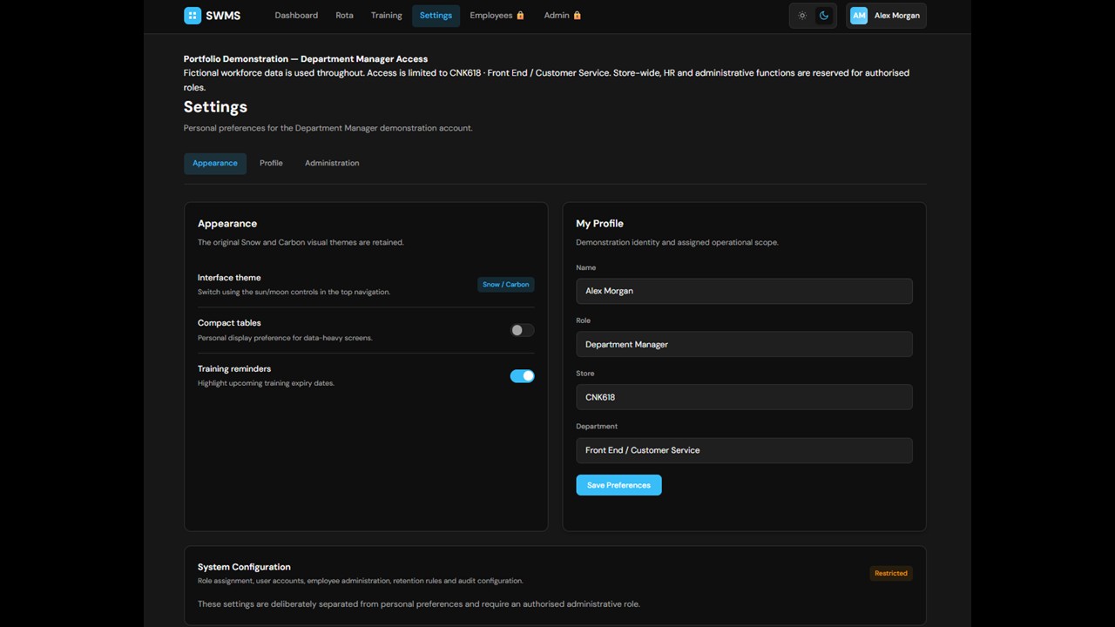Select Settings in the top navigation

click(436, 16)
